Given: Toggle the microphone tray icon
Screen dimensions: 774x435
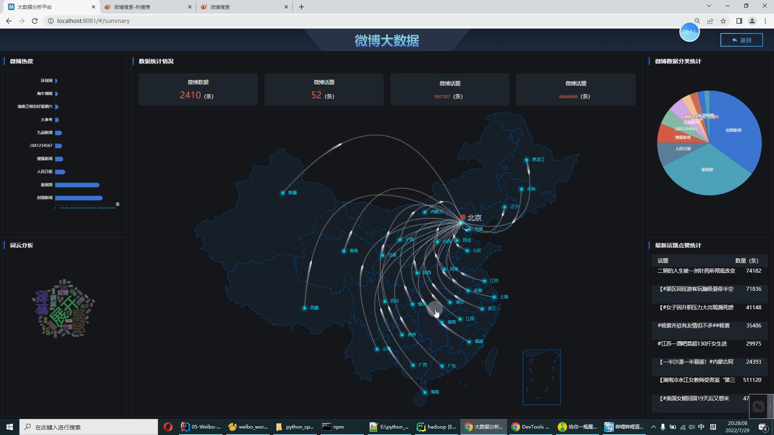Looking at the screenshot, I should tap(663, 427).
